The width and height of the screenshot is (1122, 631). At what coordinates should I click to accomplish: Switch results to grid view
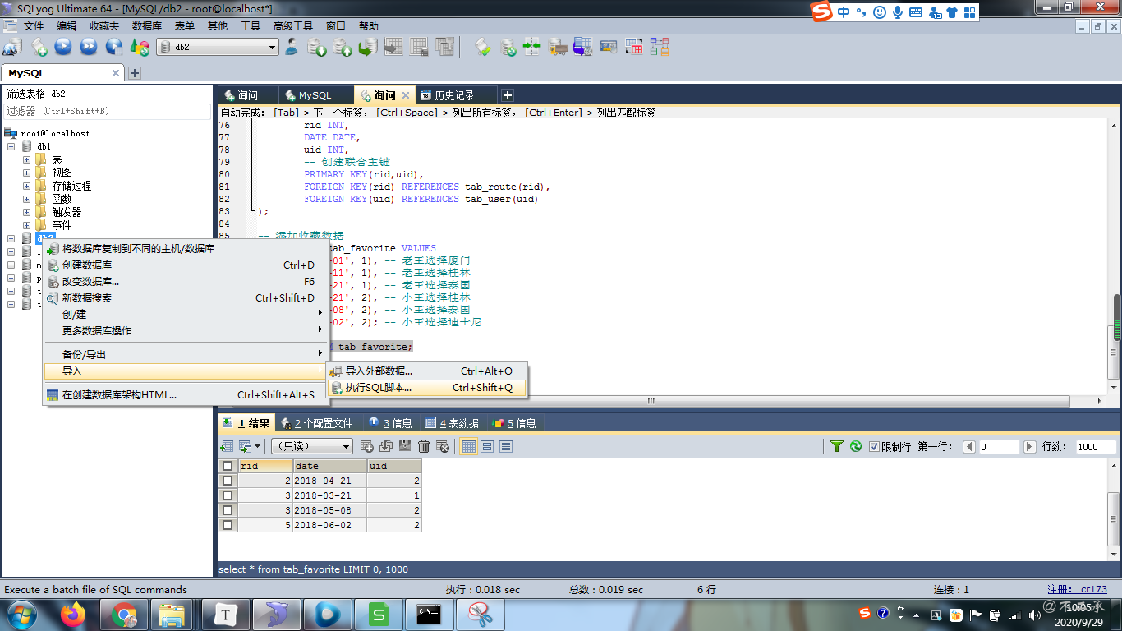(x=469, y=446)
